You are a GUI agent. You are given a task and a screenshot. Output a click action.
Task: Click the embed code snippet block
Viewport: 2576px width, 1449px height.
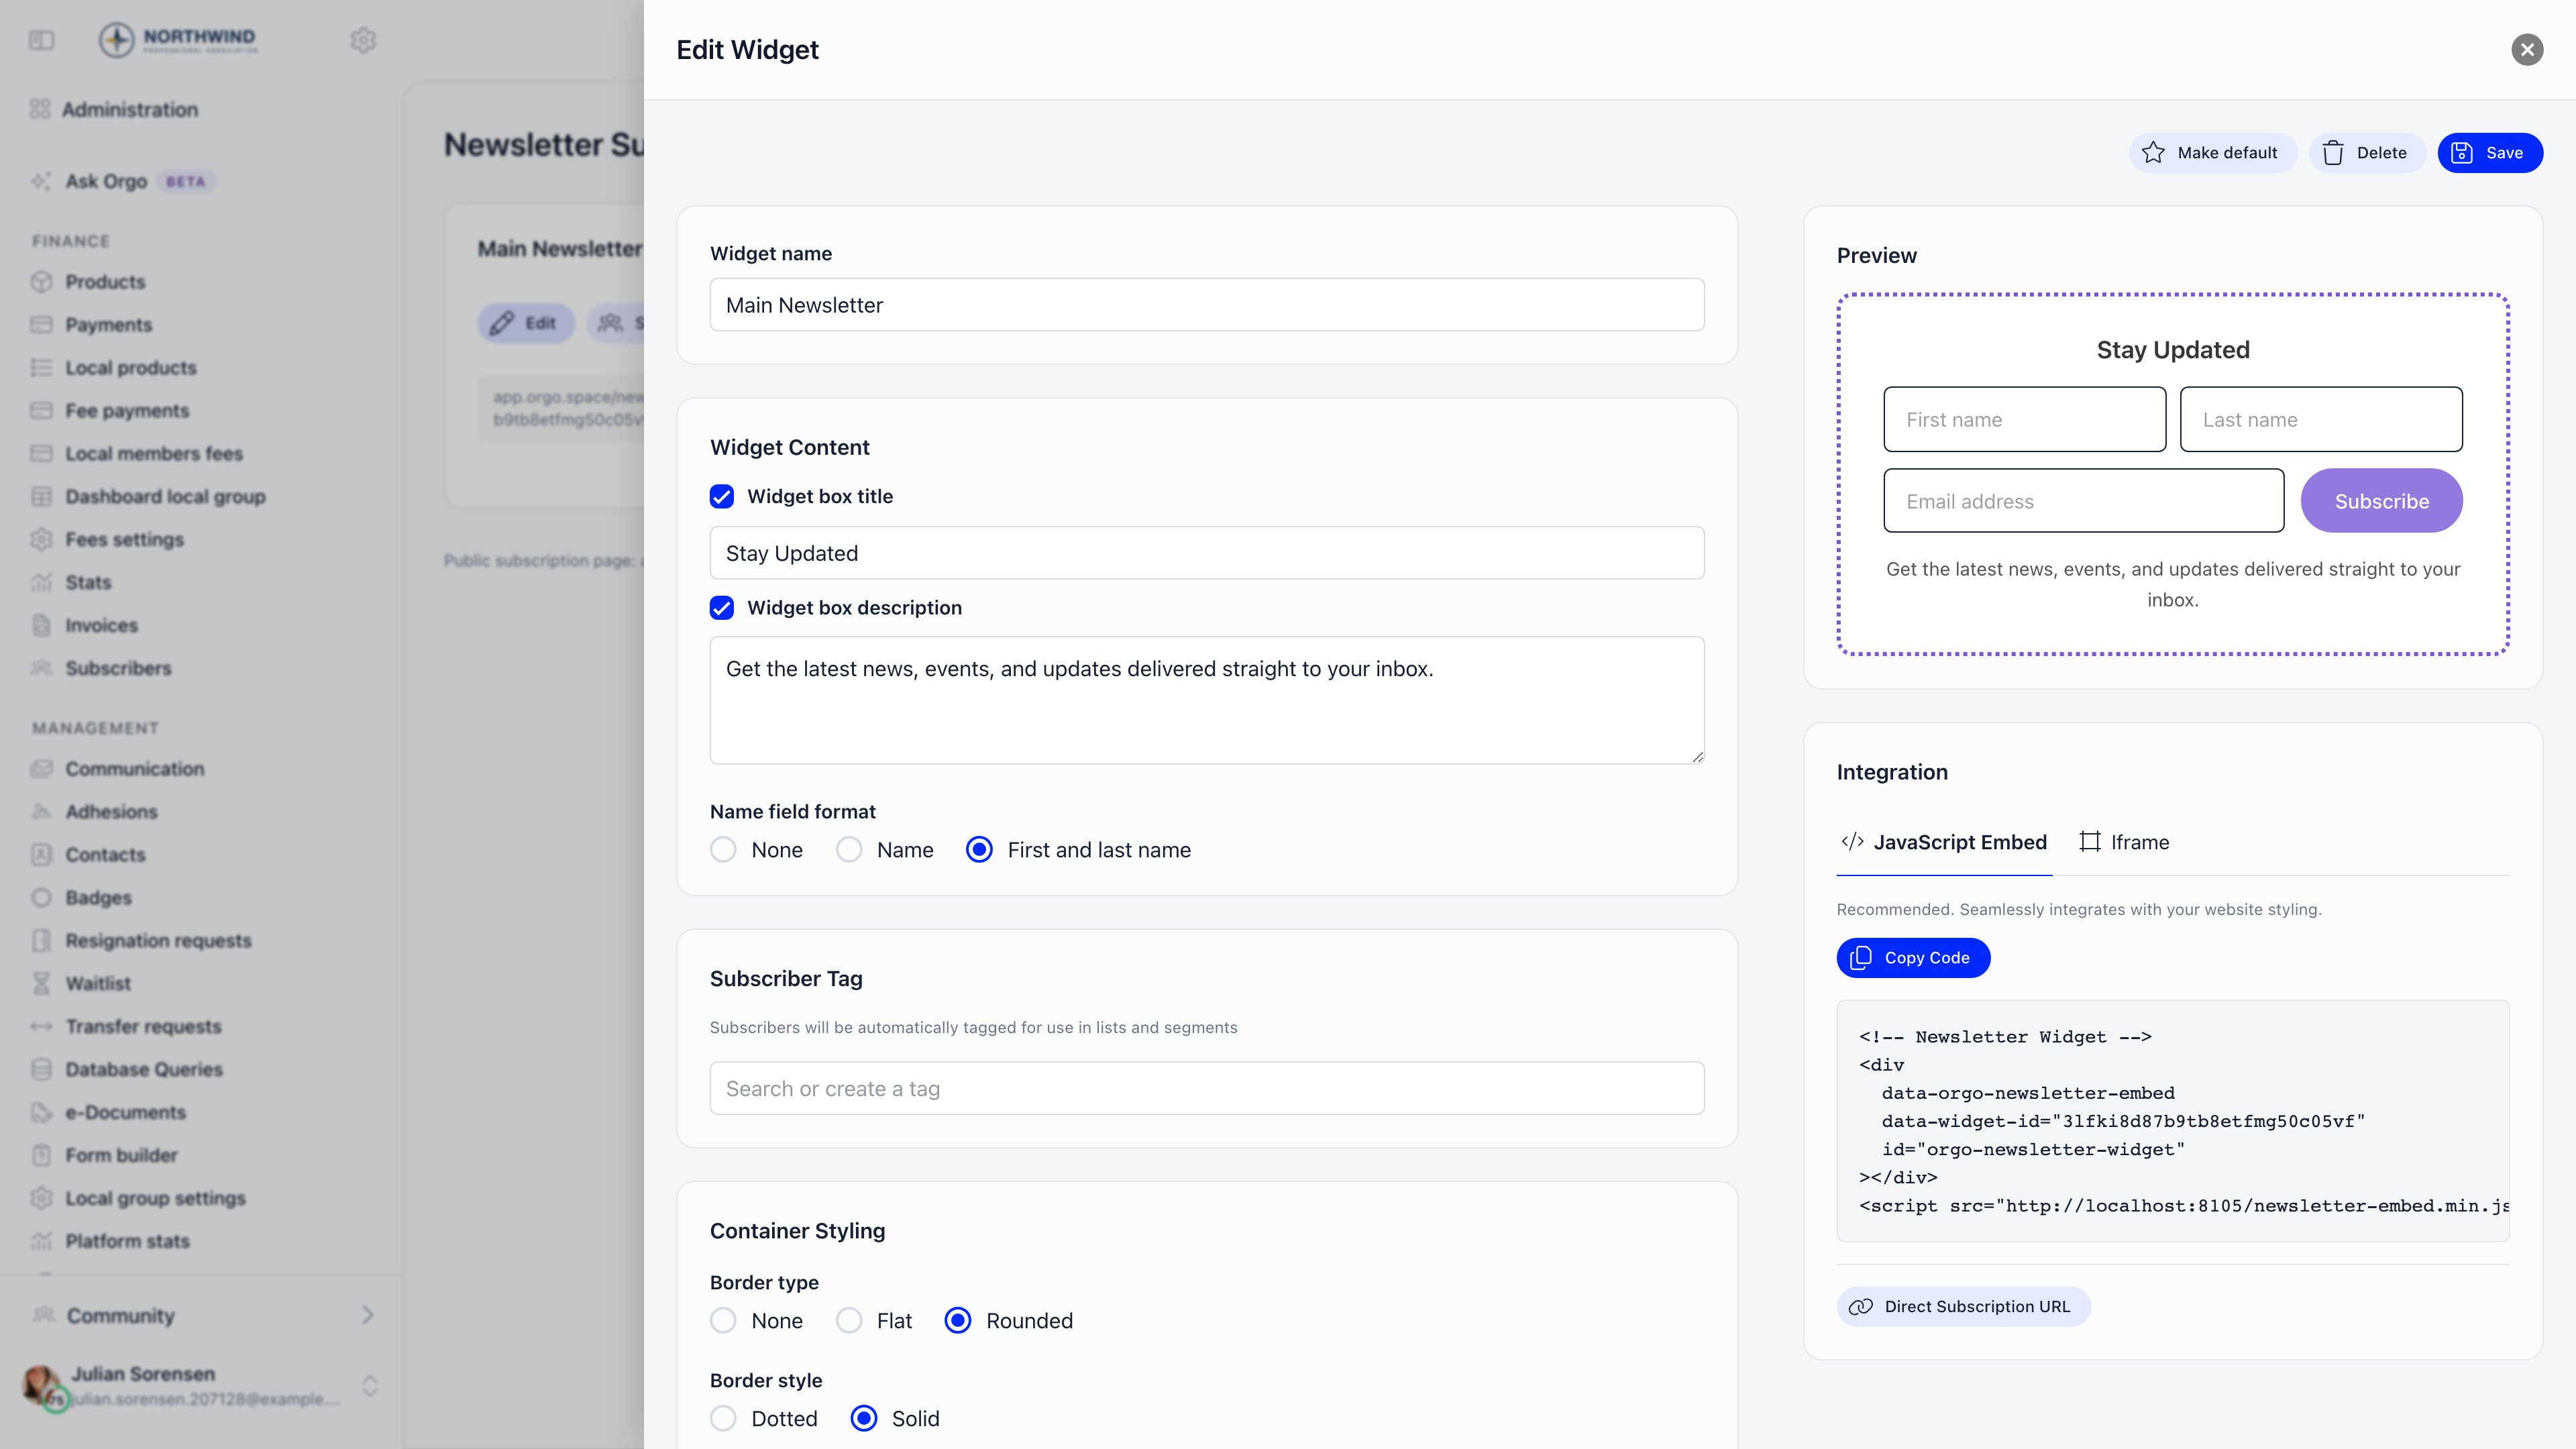pos(2173,1121)
